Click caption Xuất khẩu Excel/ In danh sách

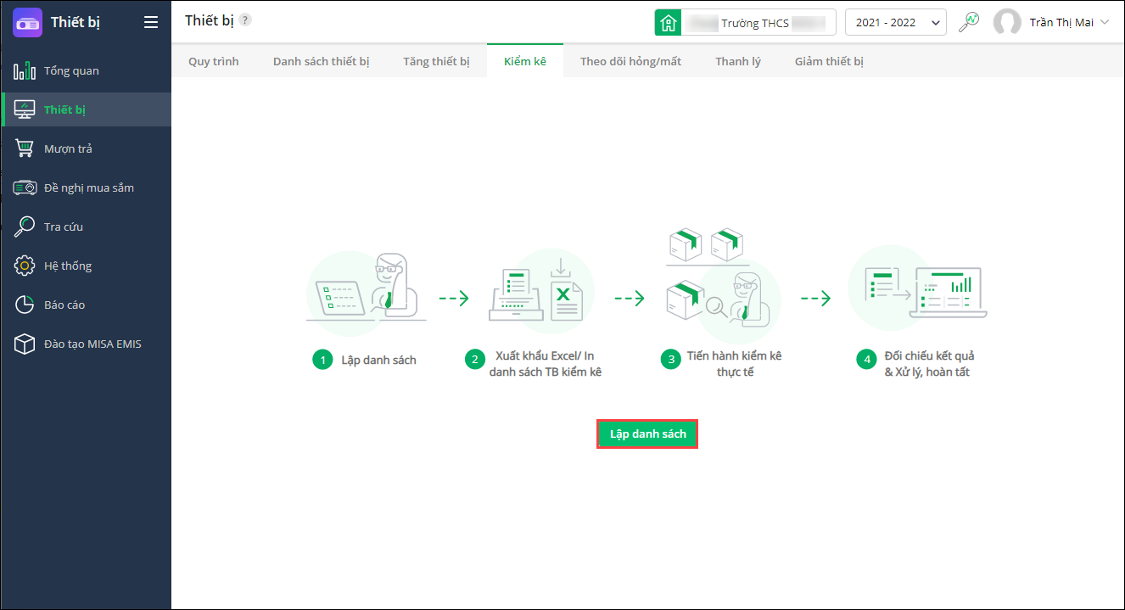tap(546, 363)
